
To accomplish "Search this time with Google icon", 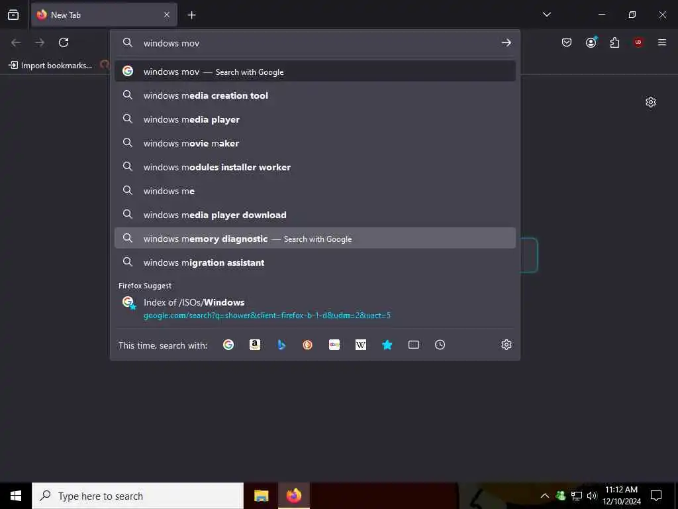I will pos(228,345).
